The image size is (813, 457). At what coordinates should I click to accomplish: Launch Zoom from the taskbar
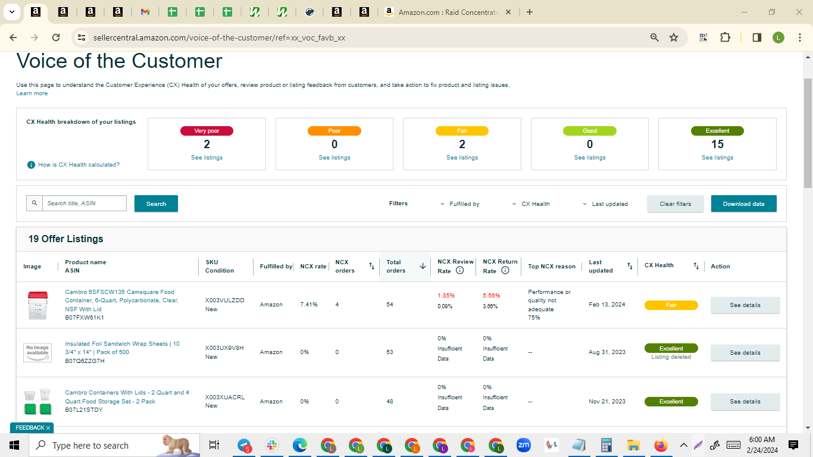coord(524,445)
